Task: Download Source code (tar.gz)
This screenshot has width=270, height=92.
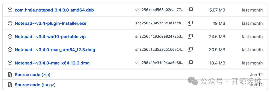Action: [x=35, y=85]
